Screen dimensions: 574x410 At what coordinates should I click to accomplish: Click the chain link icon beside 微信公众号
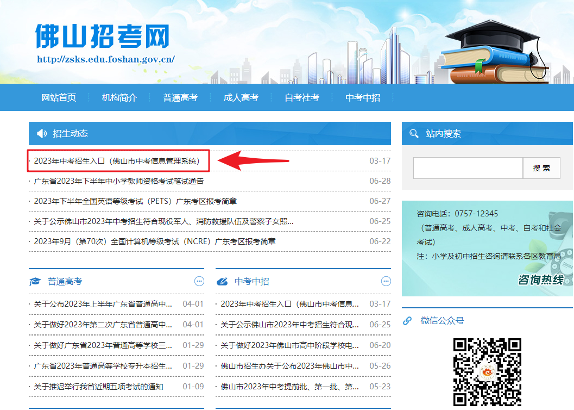coord(407,321)
